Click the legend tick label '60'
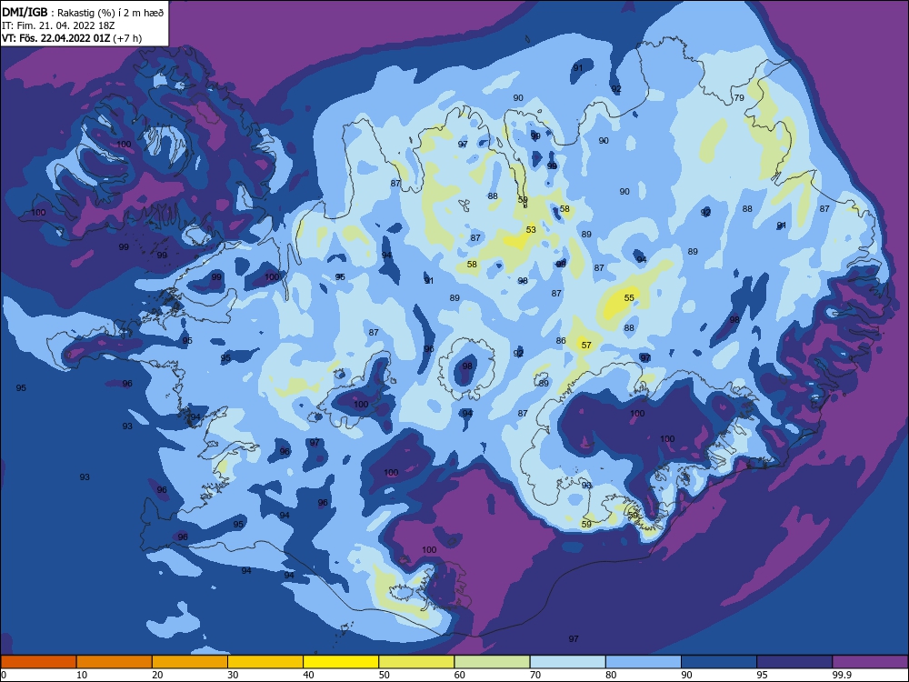909x682 pixels. pyautogui.click(x=460, y=675)
